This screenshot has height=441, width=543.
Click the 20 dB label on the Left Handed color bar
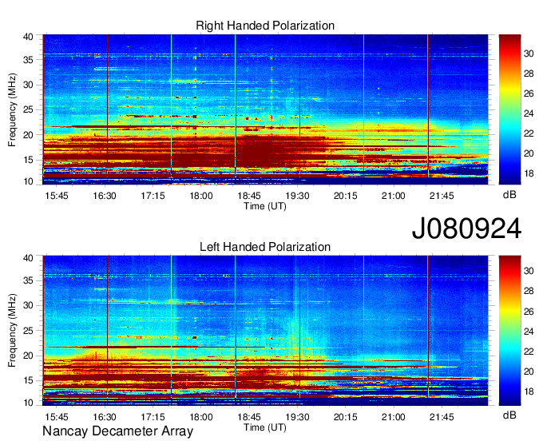click(529, 371)
